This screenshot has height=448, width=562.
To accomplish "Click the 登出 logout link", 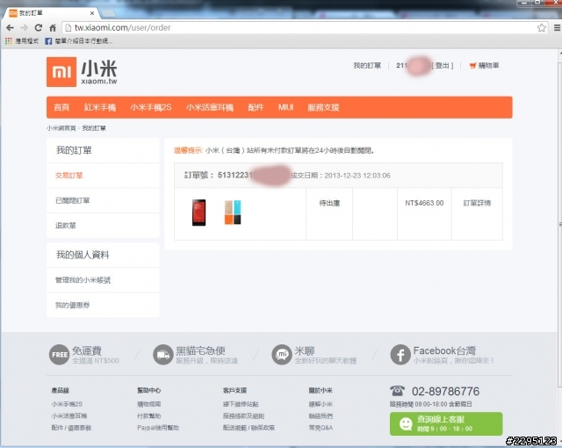I will coord(443,66).
